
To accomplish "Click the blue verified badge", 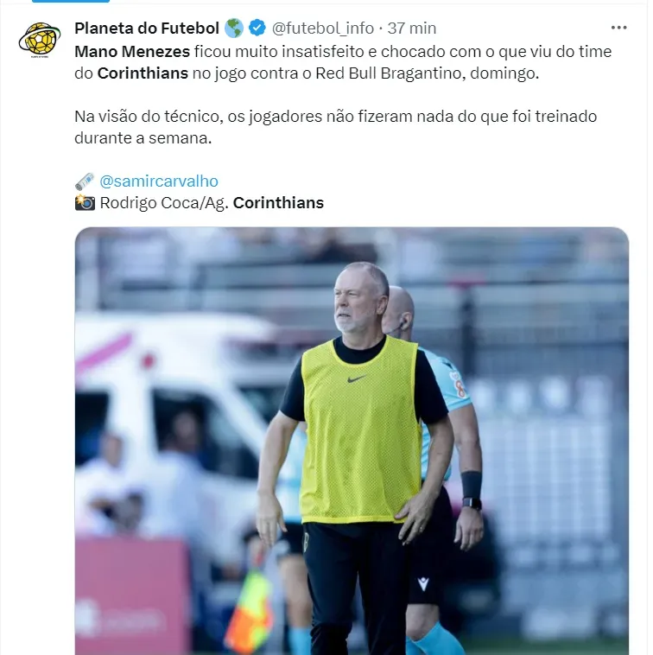I will (x=257, y=28).
